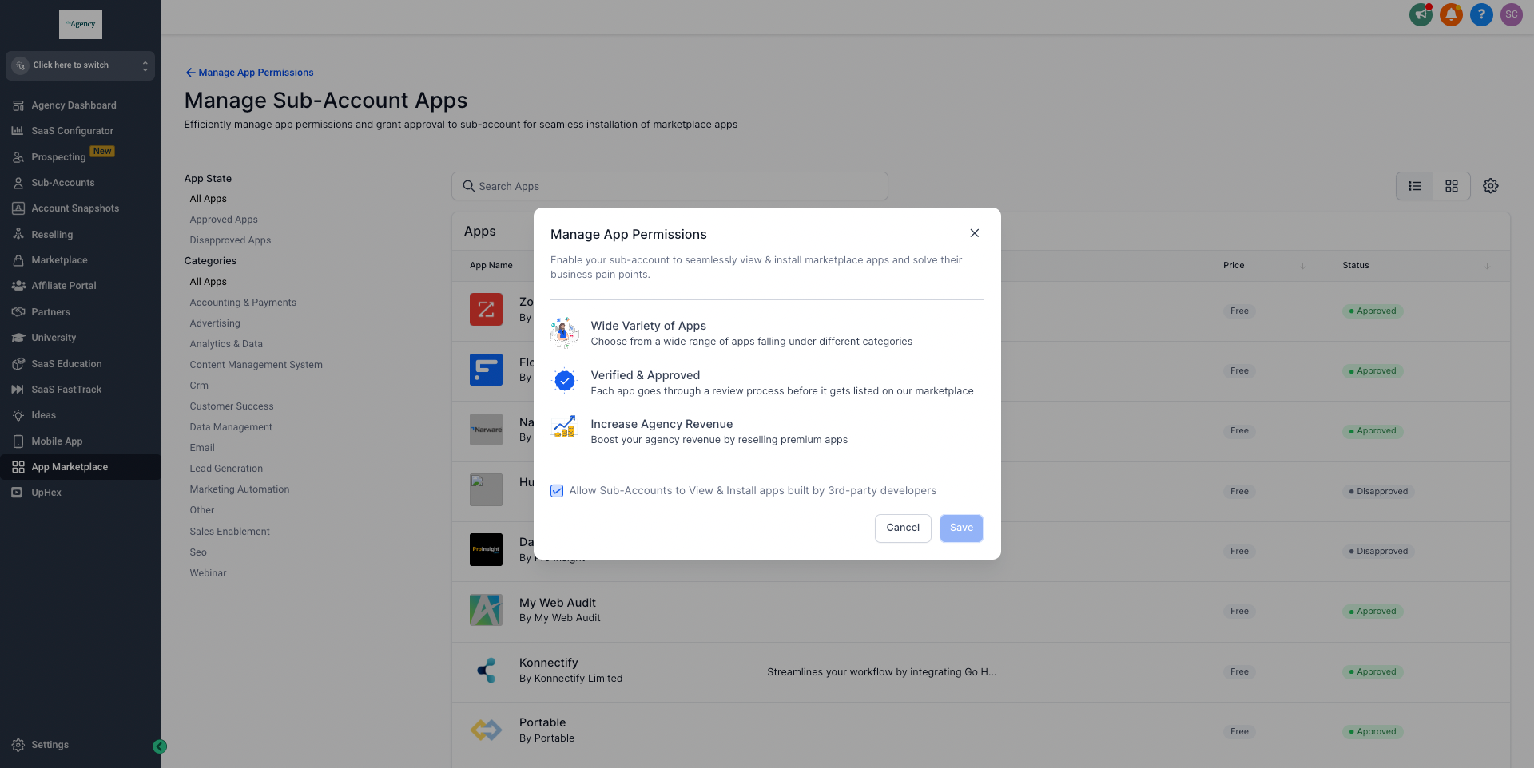Focus the Search Apps field

point(670,186)
